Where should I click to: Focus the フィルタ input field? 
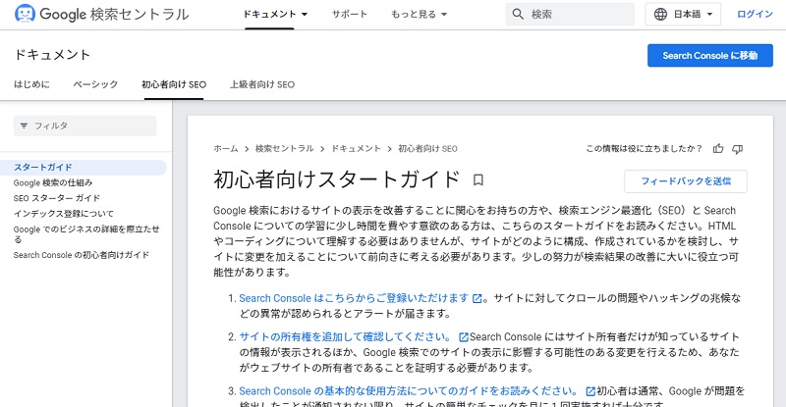(x=84, y=126)
